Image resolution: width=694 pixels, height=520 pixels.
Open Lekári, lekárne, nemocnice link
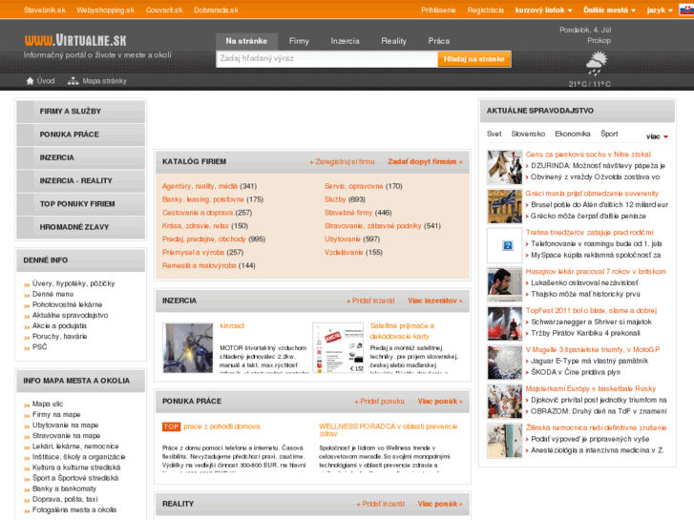point(75,447)
